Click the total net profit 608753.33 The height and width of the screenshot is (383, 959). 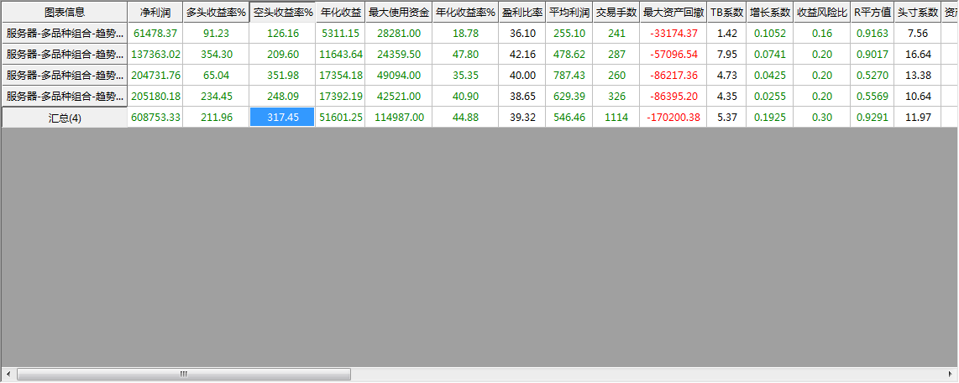(x=155, y=118)
